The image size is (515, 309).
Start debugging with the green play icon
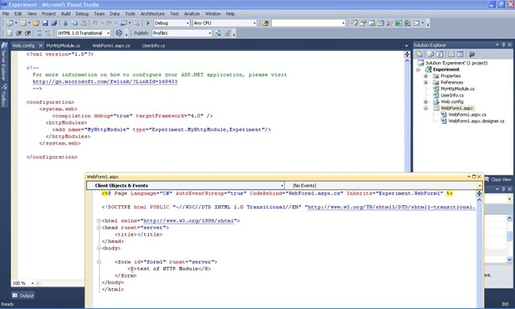[x=148, y=23]
